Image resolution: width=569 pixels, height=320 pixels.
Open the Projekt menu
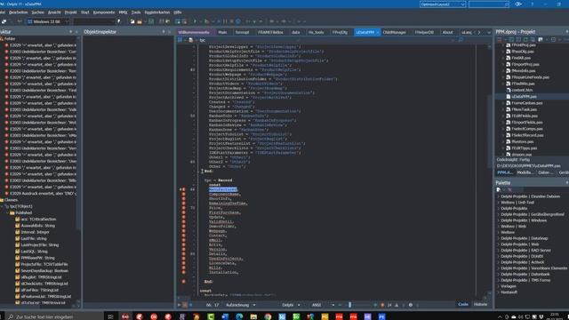click(x=71, y=12)
